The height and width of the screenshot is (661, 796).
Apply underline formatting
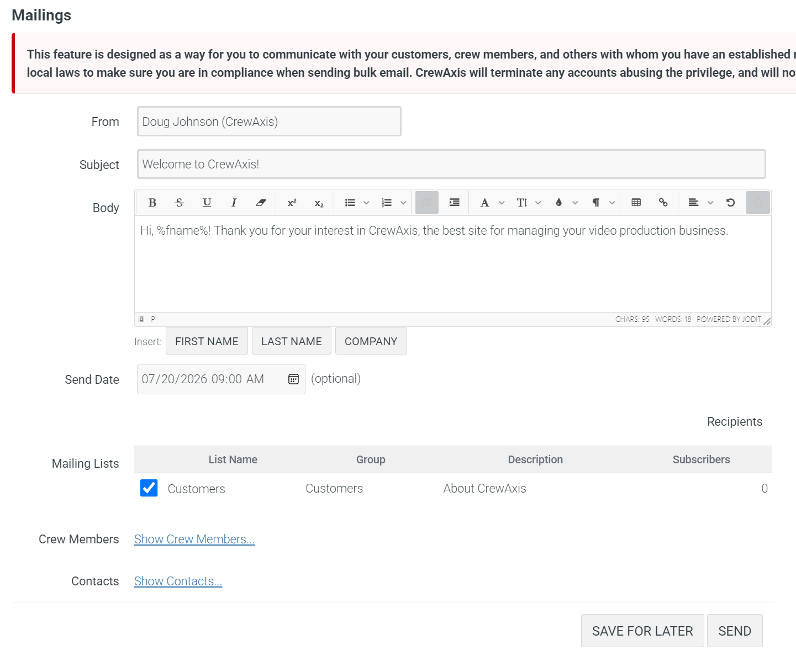coord(207,203)
